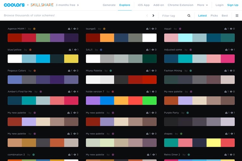Select the Best sorting tab

point(225,16)
